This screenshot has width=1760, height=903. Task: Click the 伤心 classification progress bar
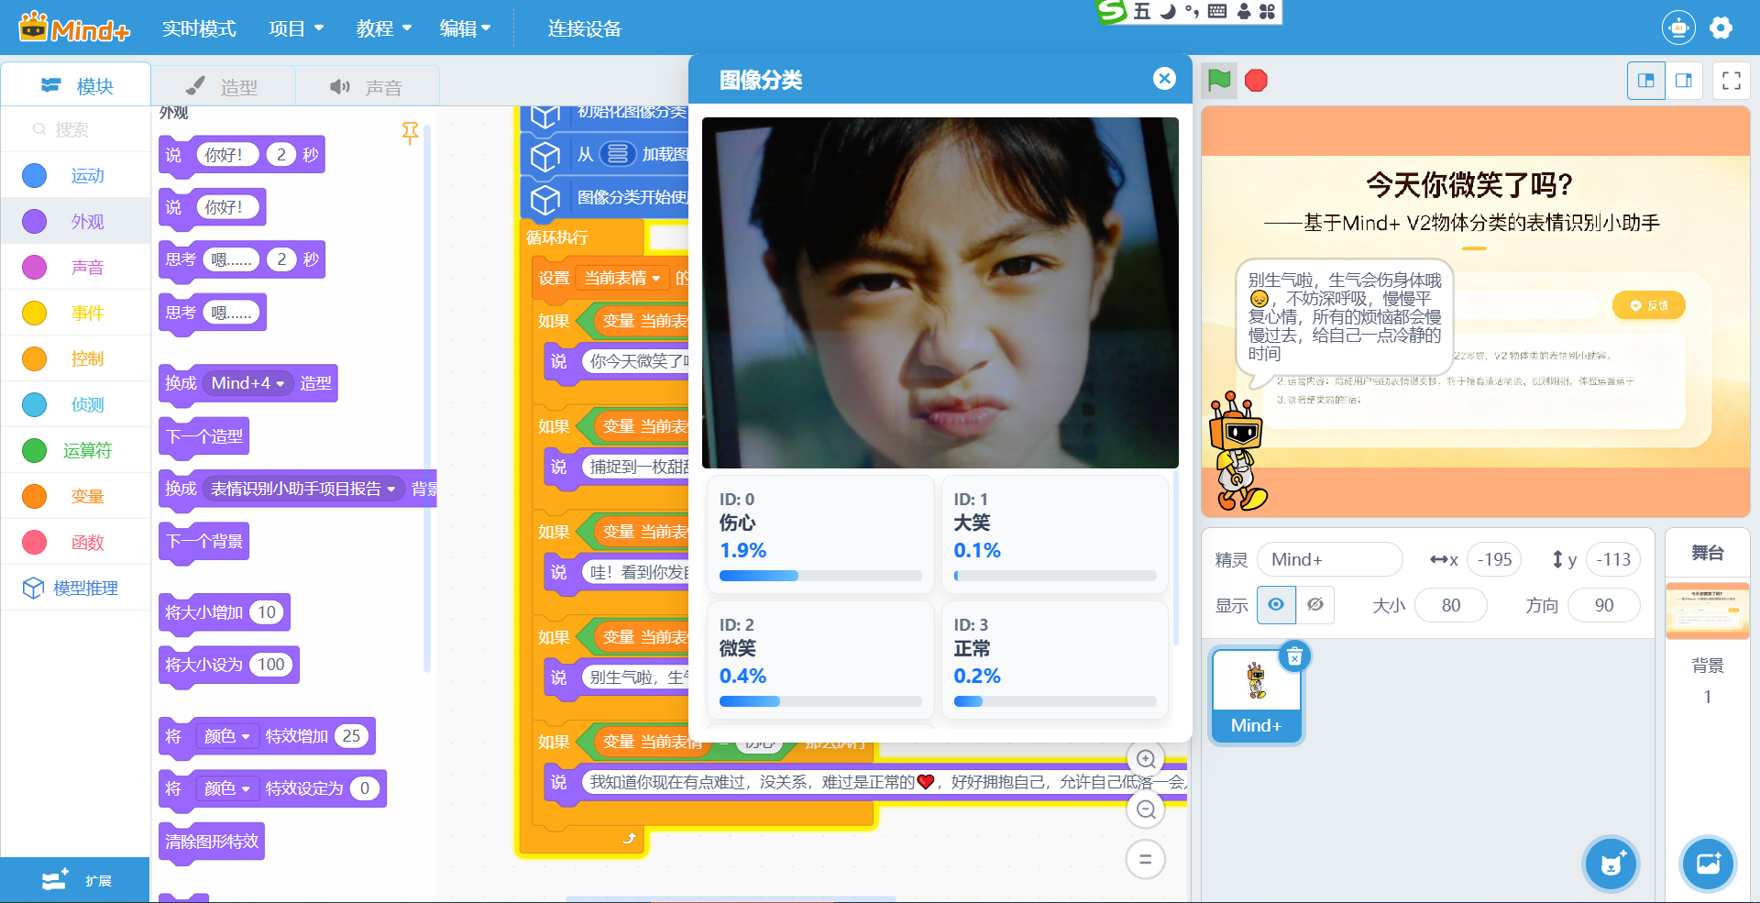pyautogui.click(x=820, y=576)
